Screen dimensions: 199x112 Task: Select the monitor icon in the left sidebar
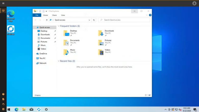(x=3, y=10)
